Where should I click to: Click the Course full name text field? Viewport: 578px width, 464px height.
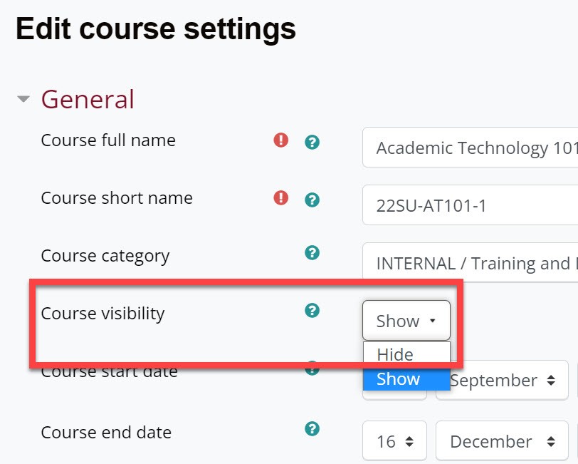(470, 148)
